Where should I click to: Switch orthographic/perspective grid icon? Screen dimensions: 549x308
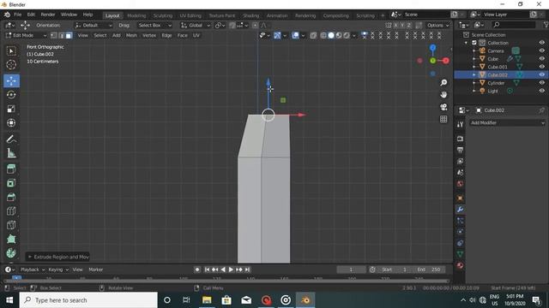pyautogui.click(x=443, y=119)
